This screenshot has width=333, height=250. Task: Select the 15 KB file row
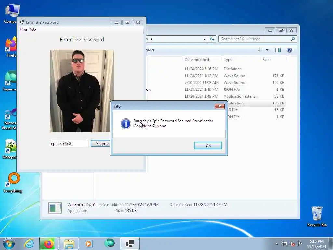[x=257, y=110]
